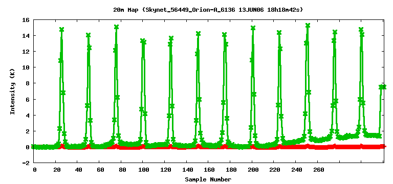This screenshot has height=184, width=393.
Task: Click the 0 tick label on sample axis
Action: [35, 170]
